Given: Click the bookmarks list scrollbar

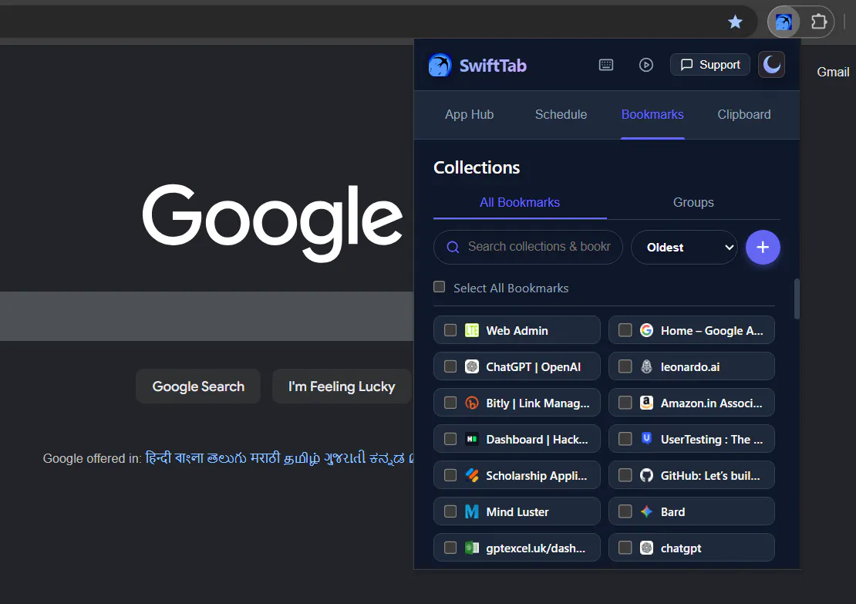Looking at the screenshot, I should click(x=797, y=299).
